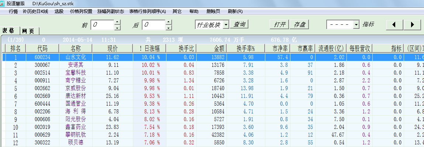The height and width of the screenshot is (147, 424).
Task: Increase the 前 spinner value
Action: coord(117,22)
